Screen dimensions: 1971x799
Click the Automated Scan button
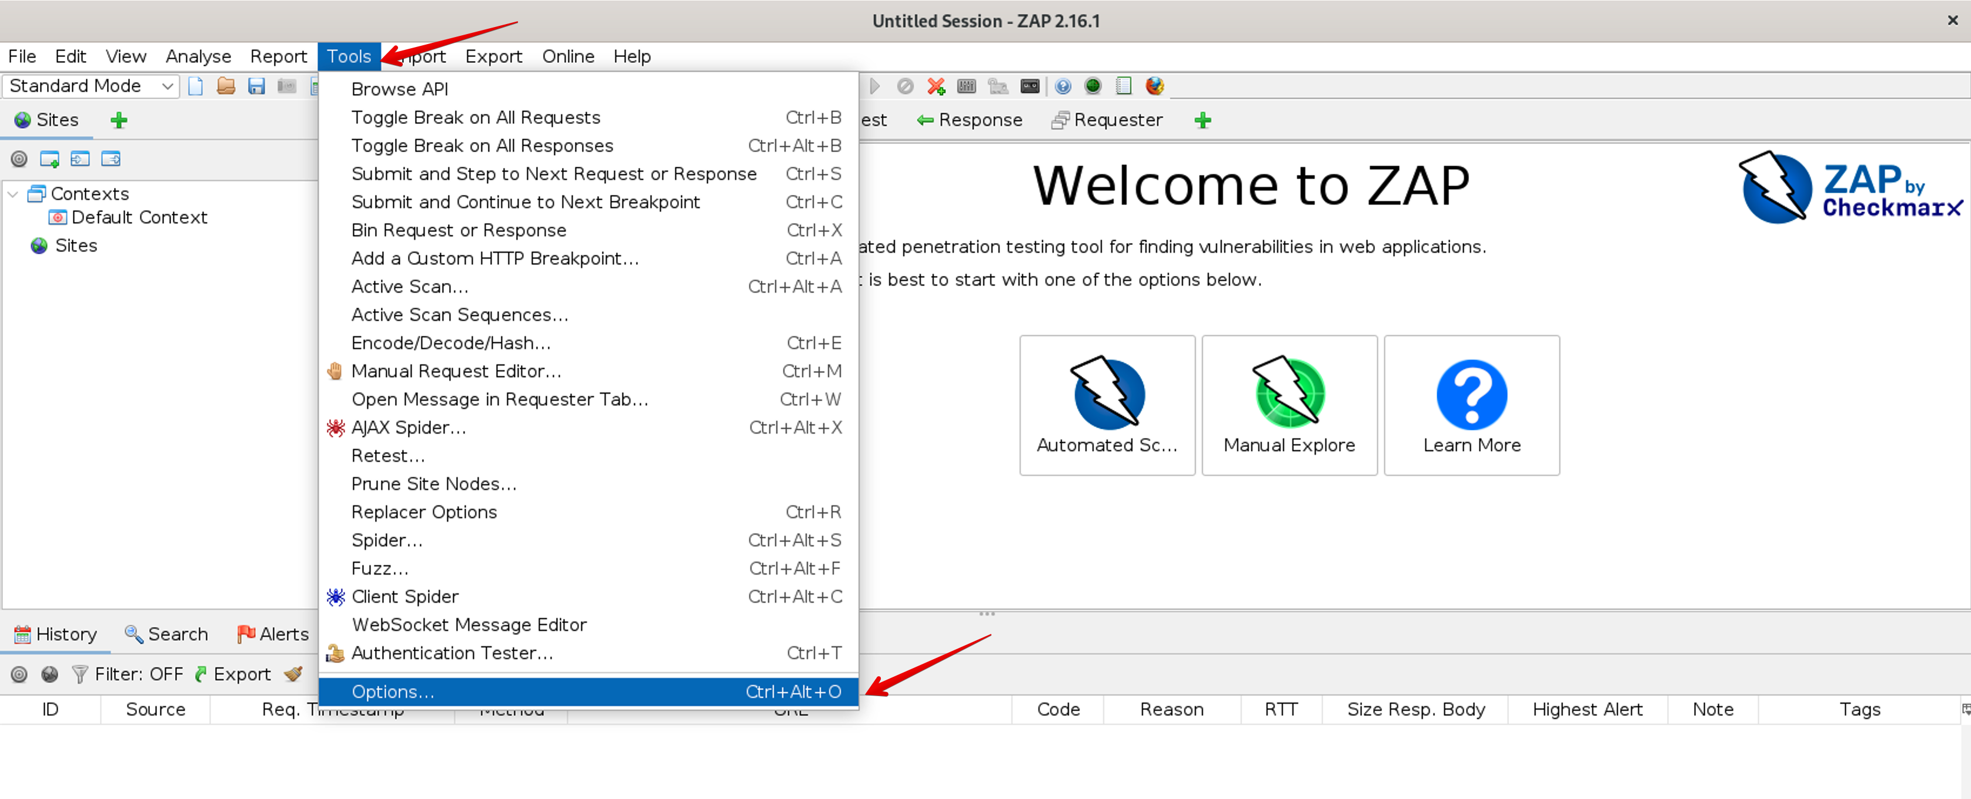1107,405
